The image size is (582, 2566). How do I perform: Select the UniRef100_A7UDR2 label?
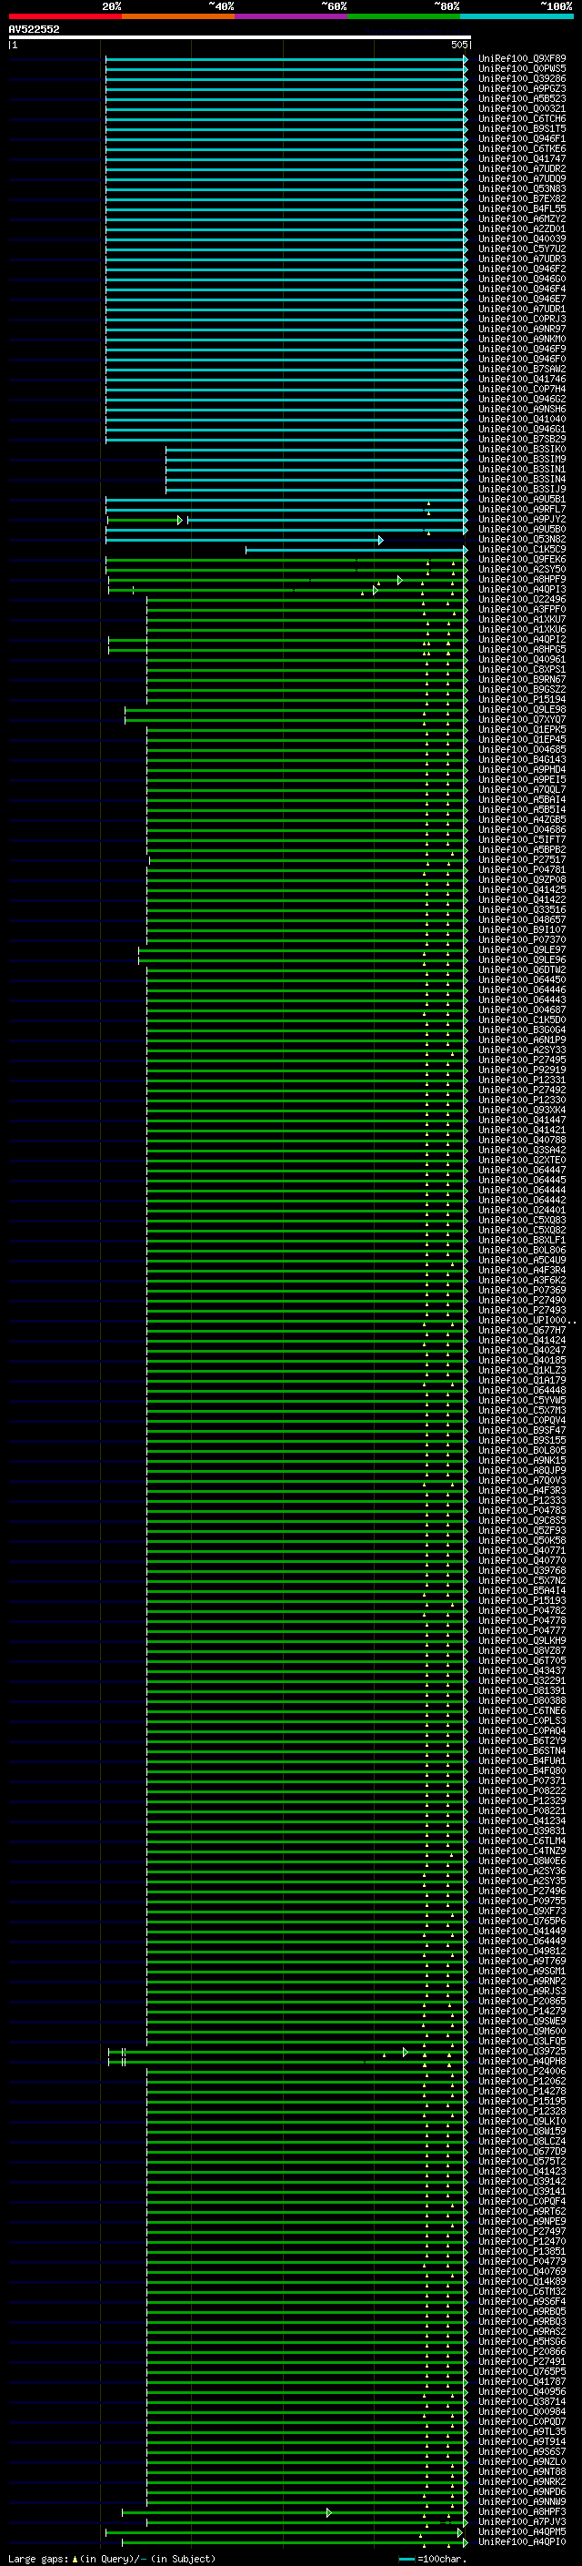521,168
